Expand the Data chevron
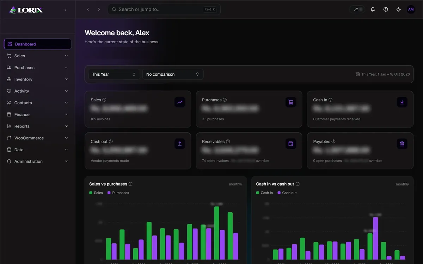Viewport: 423px width, 264px height. [66, 150]
